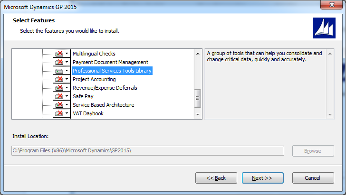Cancel the installation
This screenshot has height=195, width=346.
313,178
